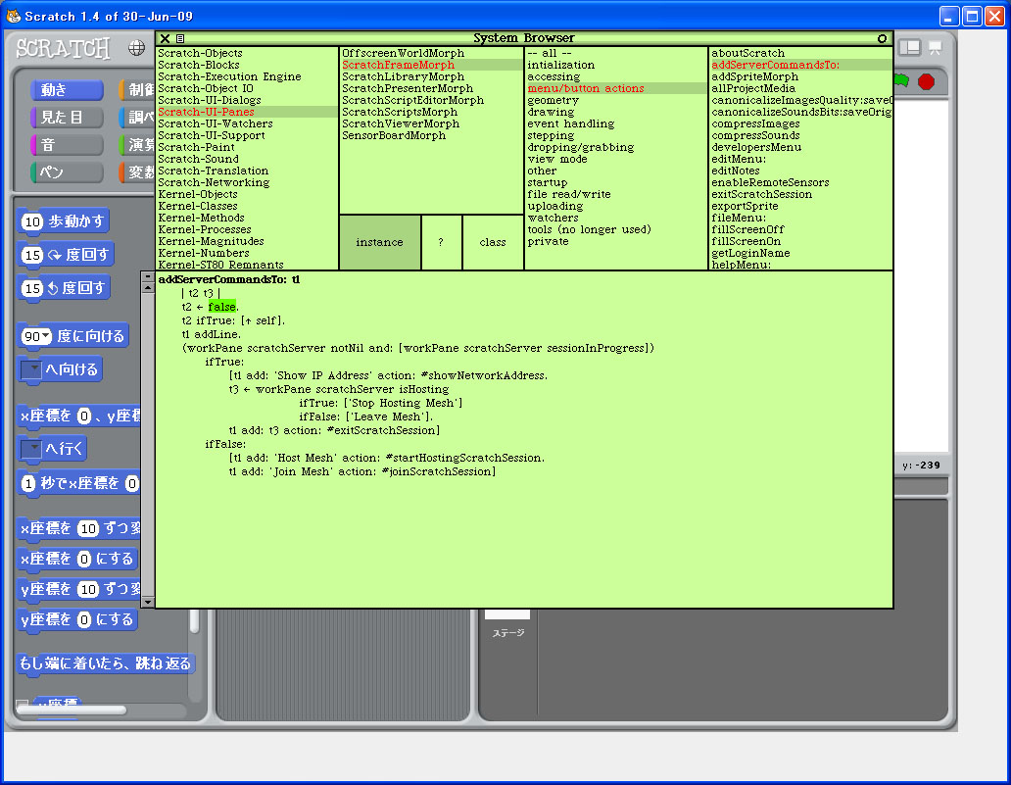Toggle the class side button
This screenshot has width=1011, height=785.
[493, 242]
